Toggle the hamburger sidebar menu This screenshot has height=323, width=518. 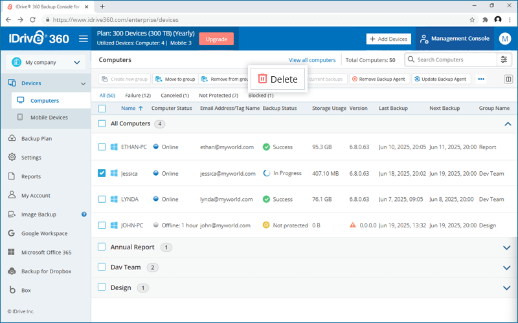84,39
